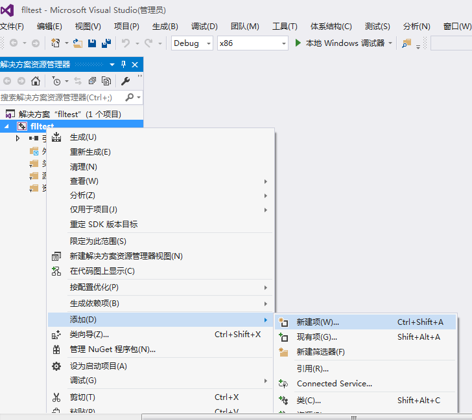Click the search magnifier in Solution Explorer
This screenshot has width=472, height=420.
point(130,97)
